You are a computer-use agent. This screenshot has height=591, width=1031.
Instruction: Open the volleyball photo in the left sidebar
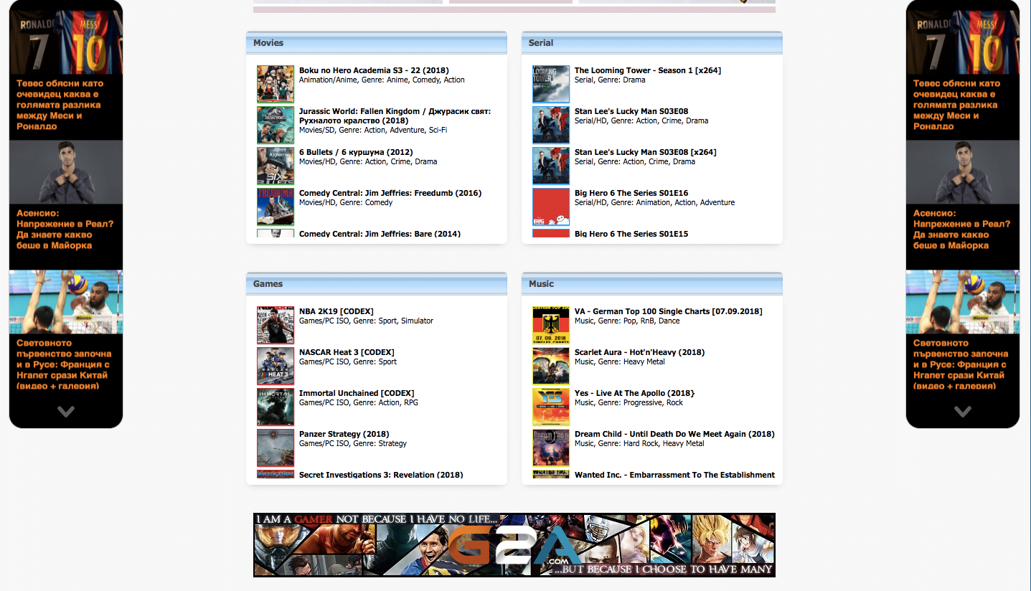click(66, 302)
